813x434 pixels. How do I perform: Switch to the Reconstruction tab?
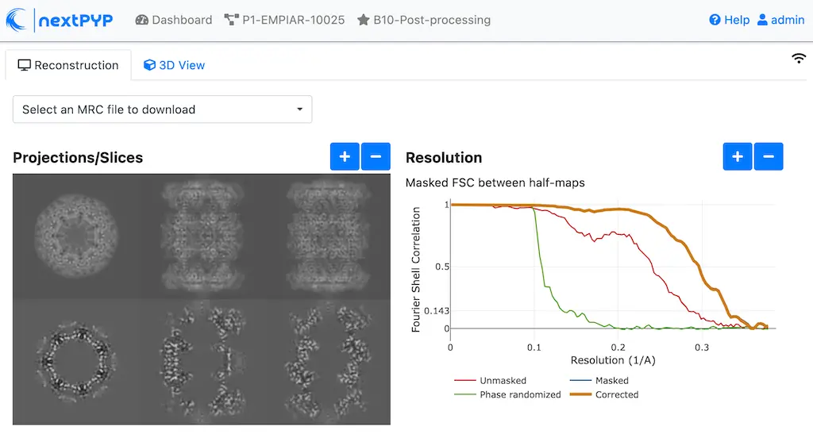tap(68, 65)
